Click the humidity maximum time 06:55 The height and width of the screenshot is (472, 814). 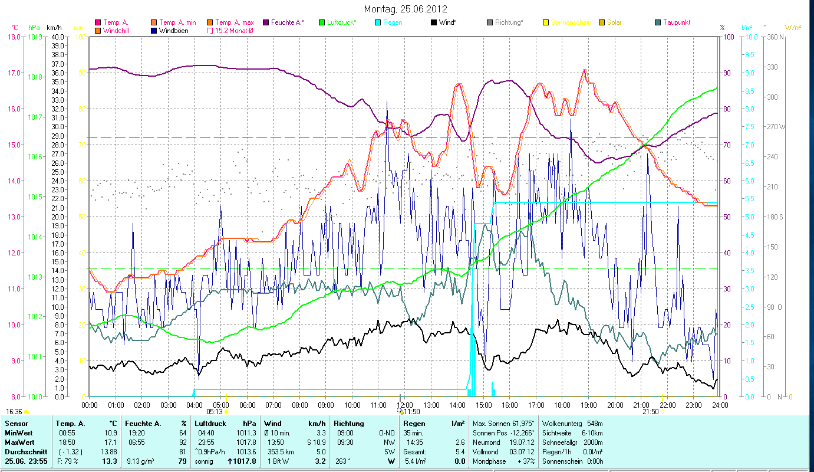136,442
